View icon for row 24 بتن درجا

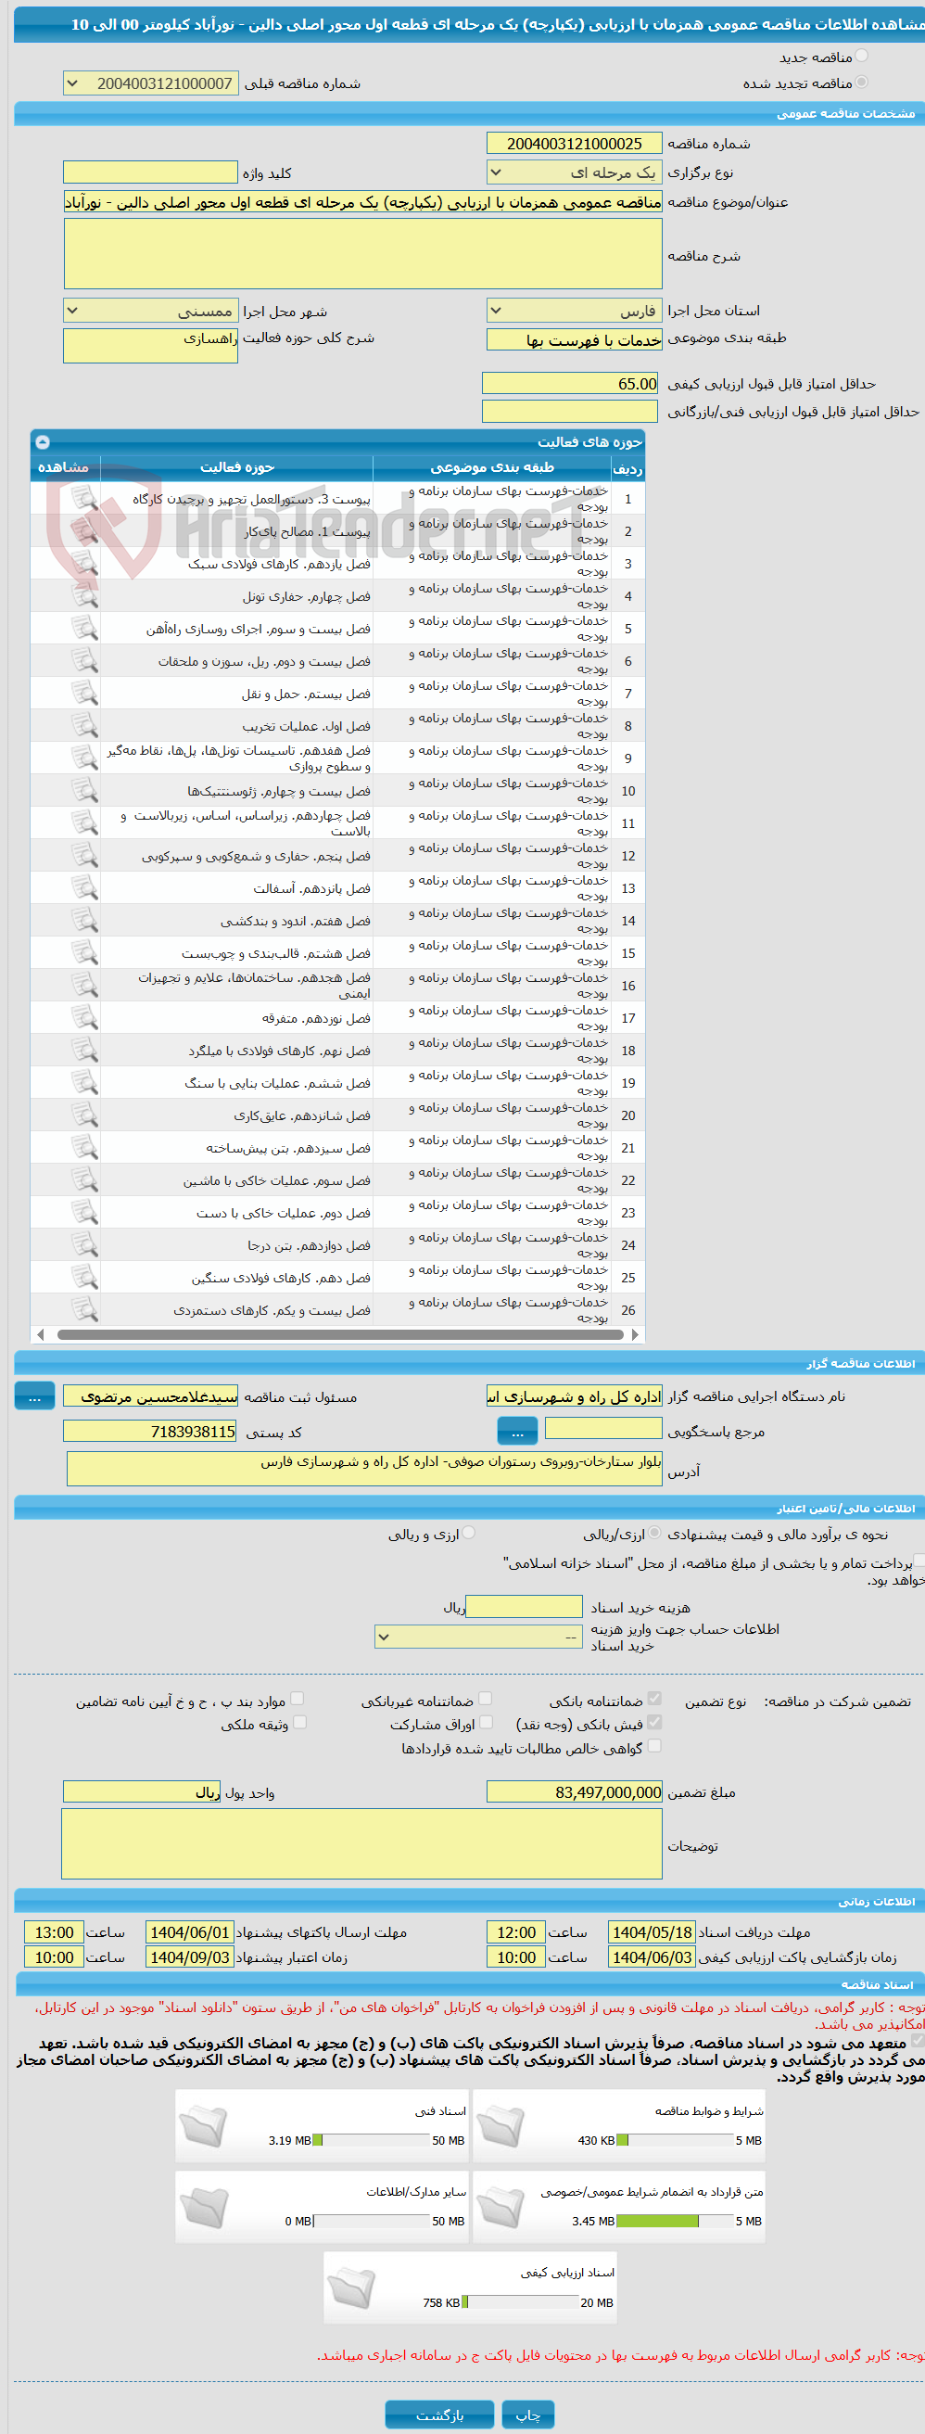point(84,1244)
